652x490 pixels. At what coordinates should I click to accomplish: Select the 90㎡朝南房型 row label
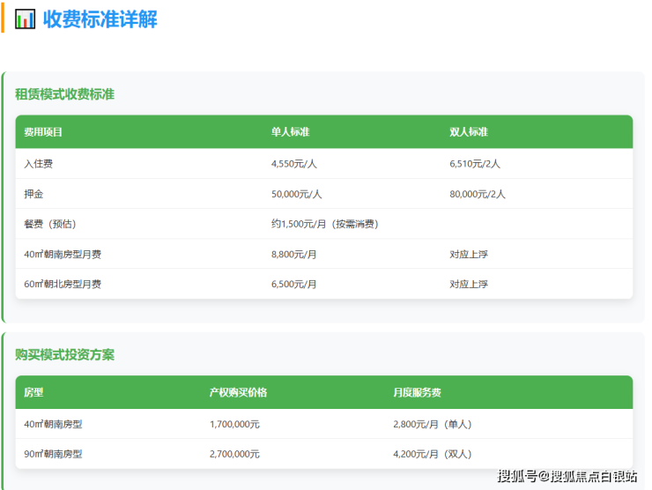[54, 454]
